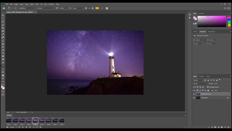Select frame 9 thumbnail in Timeline

coord(62,120)
